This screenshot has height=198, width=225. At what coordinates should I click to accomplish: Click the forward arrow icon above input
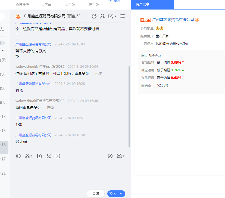point(110,156)
